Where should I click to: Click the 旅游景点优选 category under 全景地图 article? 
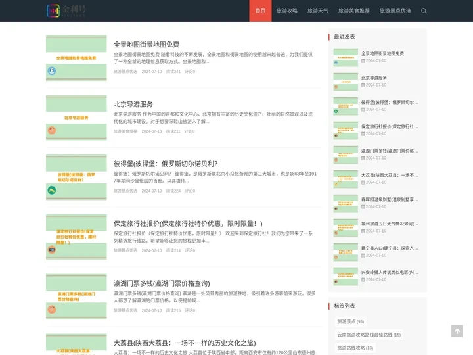point(125,72)
